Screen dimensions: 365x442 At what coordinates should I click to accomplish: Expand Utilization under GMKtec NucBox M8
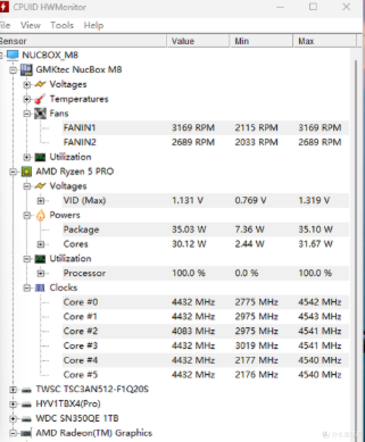click(x=27, y=157)
